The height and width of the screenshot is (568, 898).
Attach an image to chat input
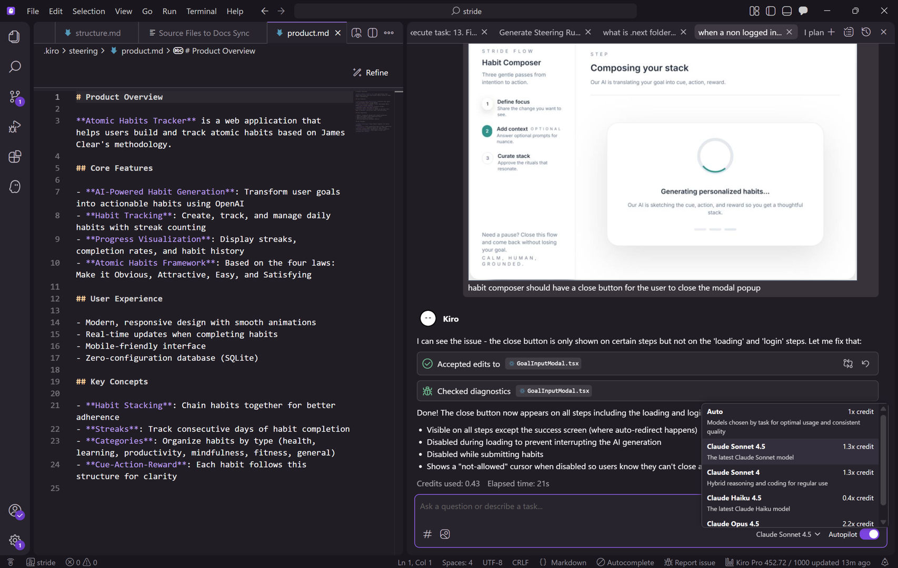(445, 534)
